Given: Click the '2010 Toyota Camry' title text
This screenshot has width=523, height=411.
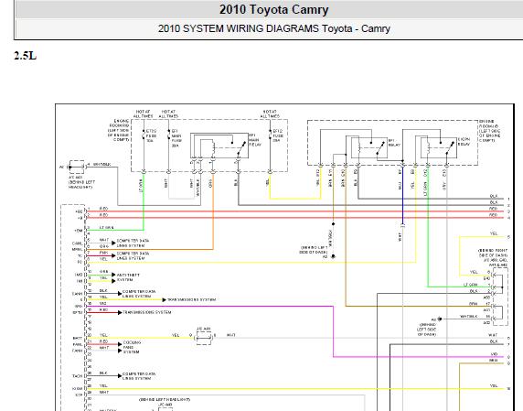Looking at the screenshot, I should click(273, 9).
